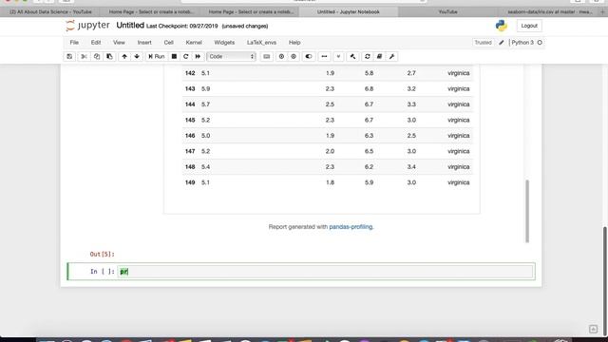Switch to the seaborn-data iris.csv tab
The width and height of the screenshot is (608, 342).
pyautogui.click(x=549, y=12)
